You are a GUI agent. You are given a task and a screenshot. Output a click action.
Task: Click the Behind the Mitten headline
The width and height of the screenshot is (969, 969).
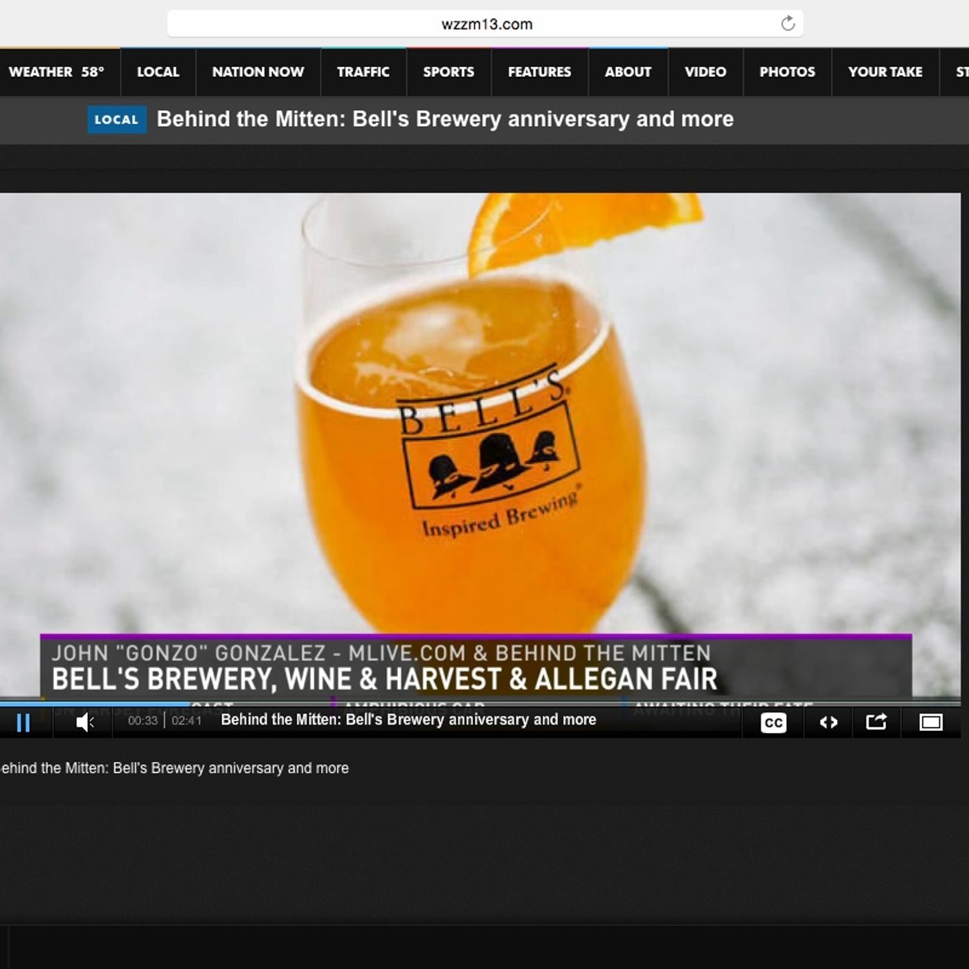(x=445, y=119)
